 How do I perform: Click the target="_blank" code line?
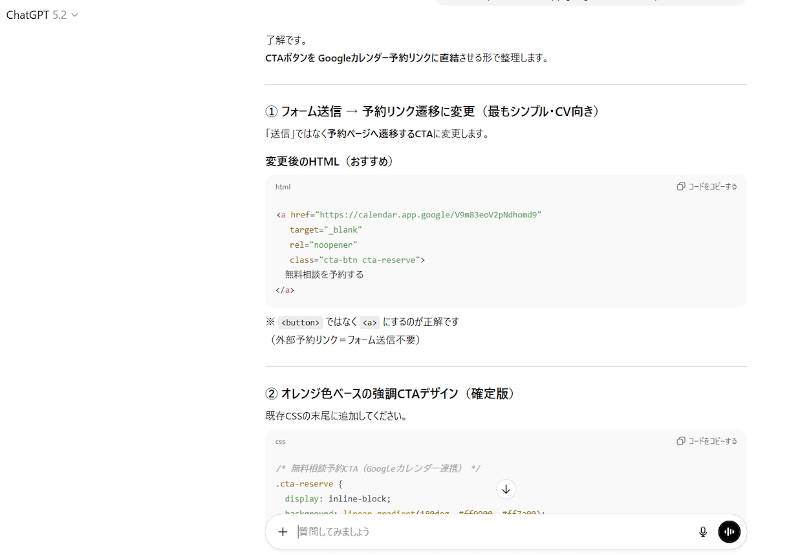coord(326,230)
